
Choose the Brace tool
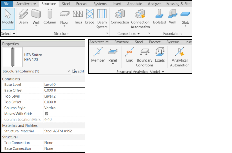pos(90,17)
